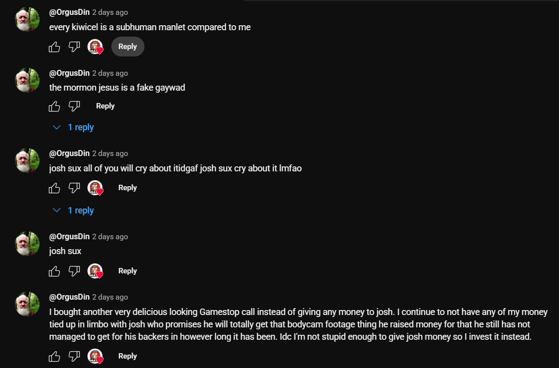
Task: Open @OrgusDin channel from the first comment
Action: tap(69, 12)
